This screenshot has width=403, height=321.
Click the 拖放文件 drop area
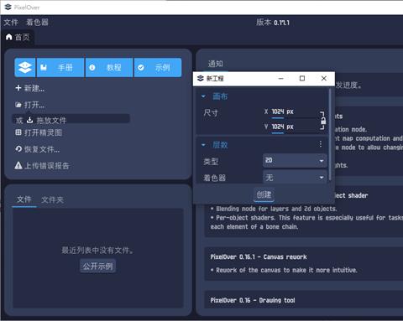(71, 119)
